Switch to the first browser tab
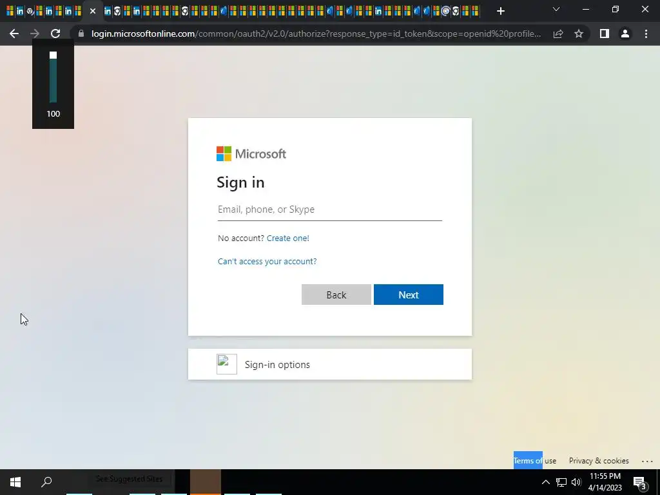The height and width of the screenshot is (495, 660). point(10,11)
